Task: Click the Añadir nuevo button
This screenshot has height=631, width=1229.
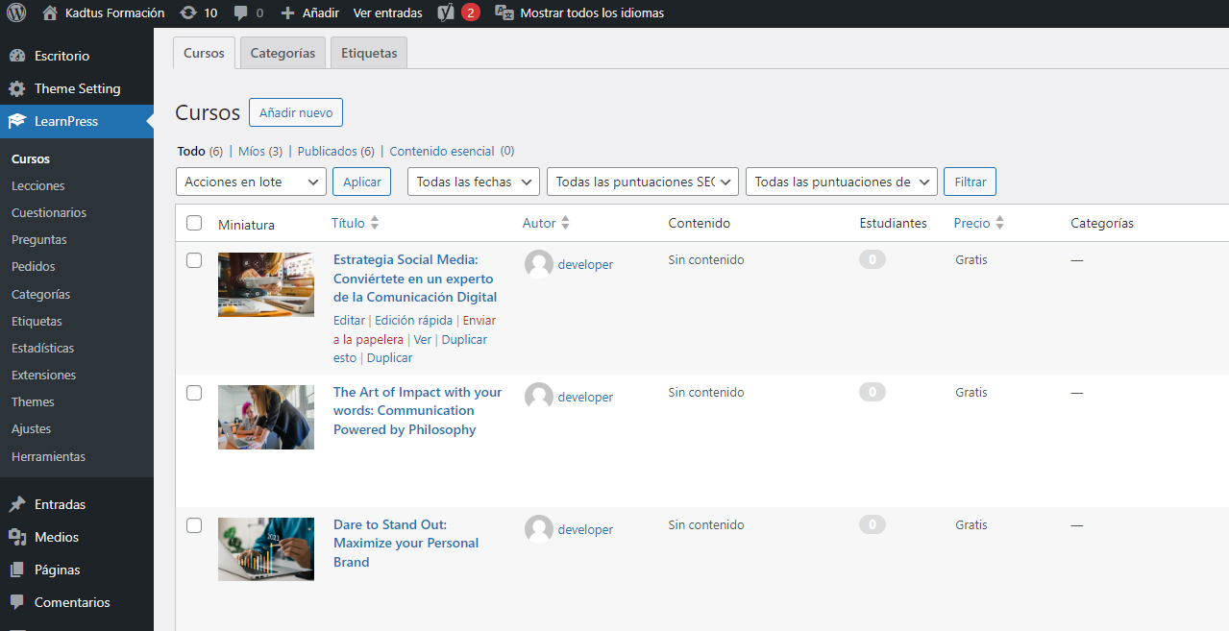Action: [296, 112]
